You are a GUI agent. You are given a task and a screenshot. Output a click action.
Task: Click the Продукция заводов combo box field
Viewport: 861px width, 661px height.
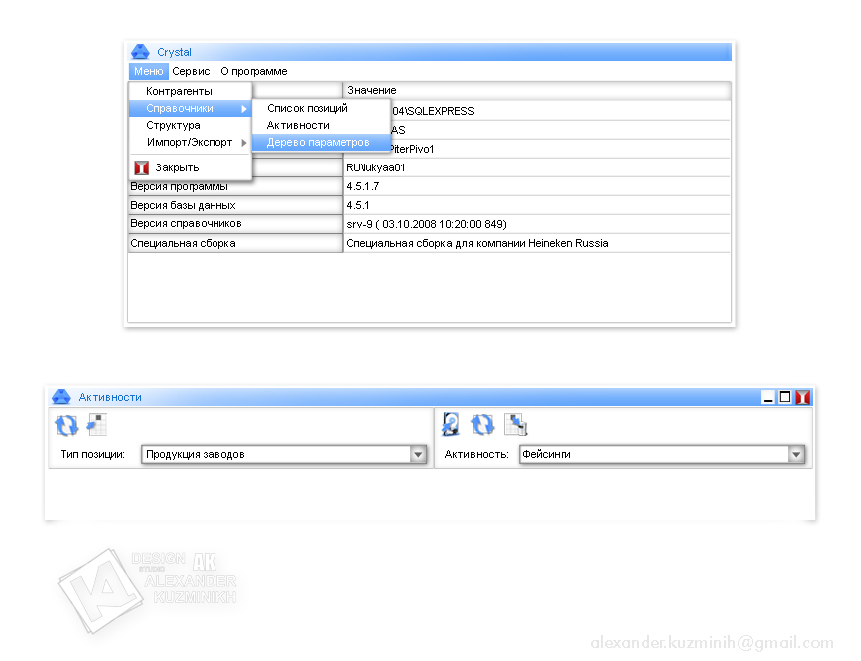[284, 455]
